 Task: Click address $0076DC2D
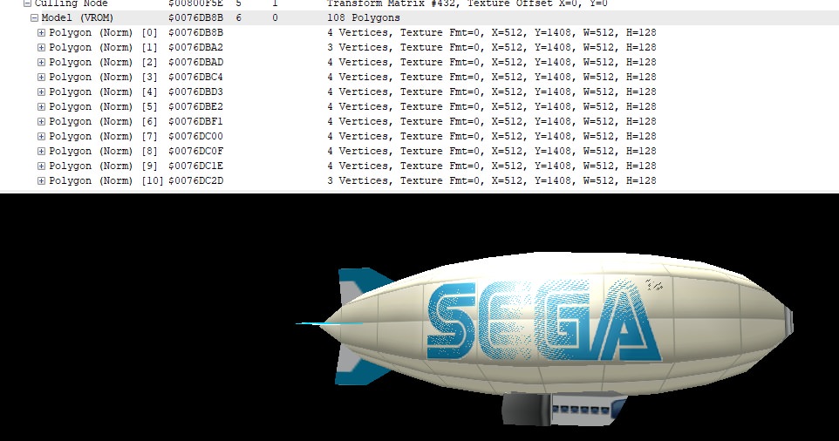(x=196, y=181)
